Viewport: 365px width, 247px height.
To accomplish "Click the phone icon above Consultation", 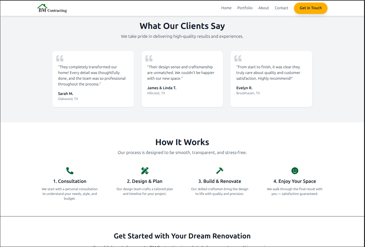I will [70, 171].
